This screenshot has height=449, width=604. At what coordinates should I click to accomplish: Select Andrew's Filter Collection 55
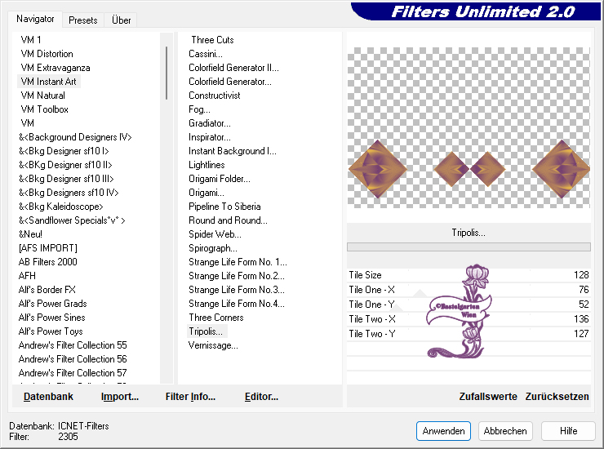73,345
